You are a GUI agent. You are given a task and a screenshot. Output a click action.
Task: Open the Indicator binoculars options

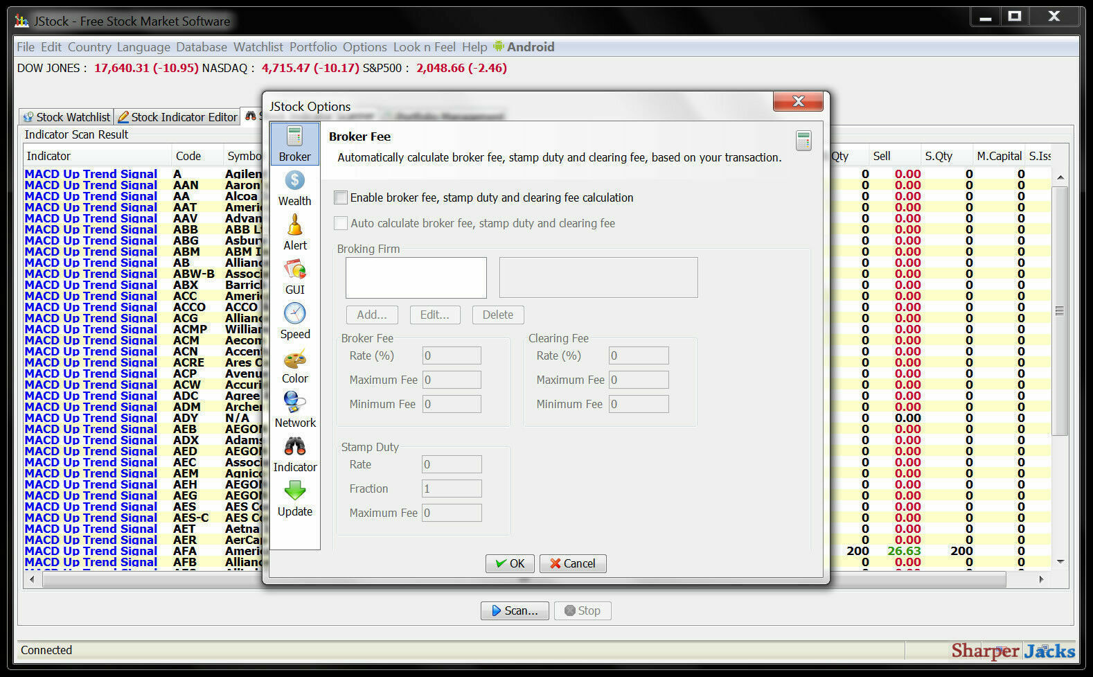coord(295,455)
